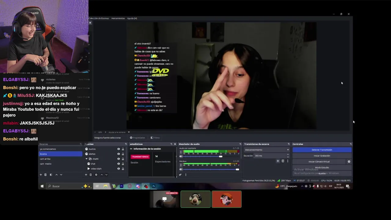Hide the chat source
391x220 pixels.
[x=119, y=164]
